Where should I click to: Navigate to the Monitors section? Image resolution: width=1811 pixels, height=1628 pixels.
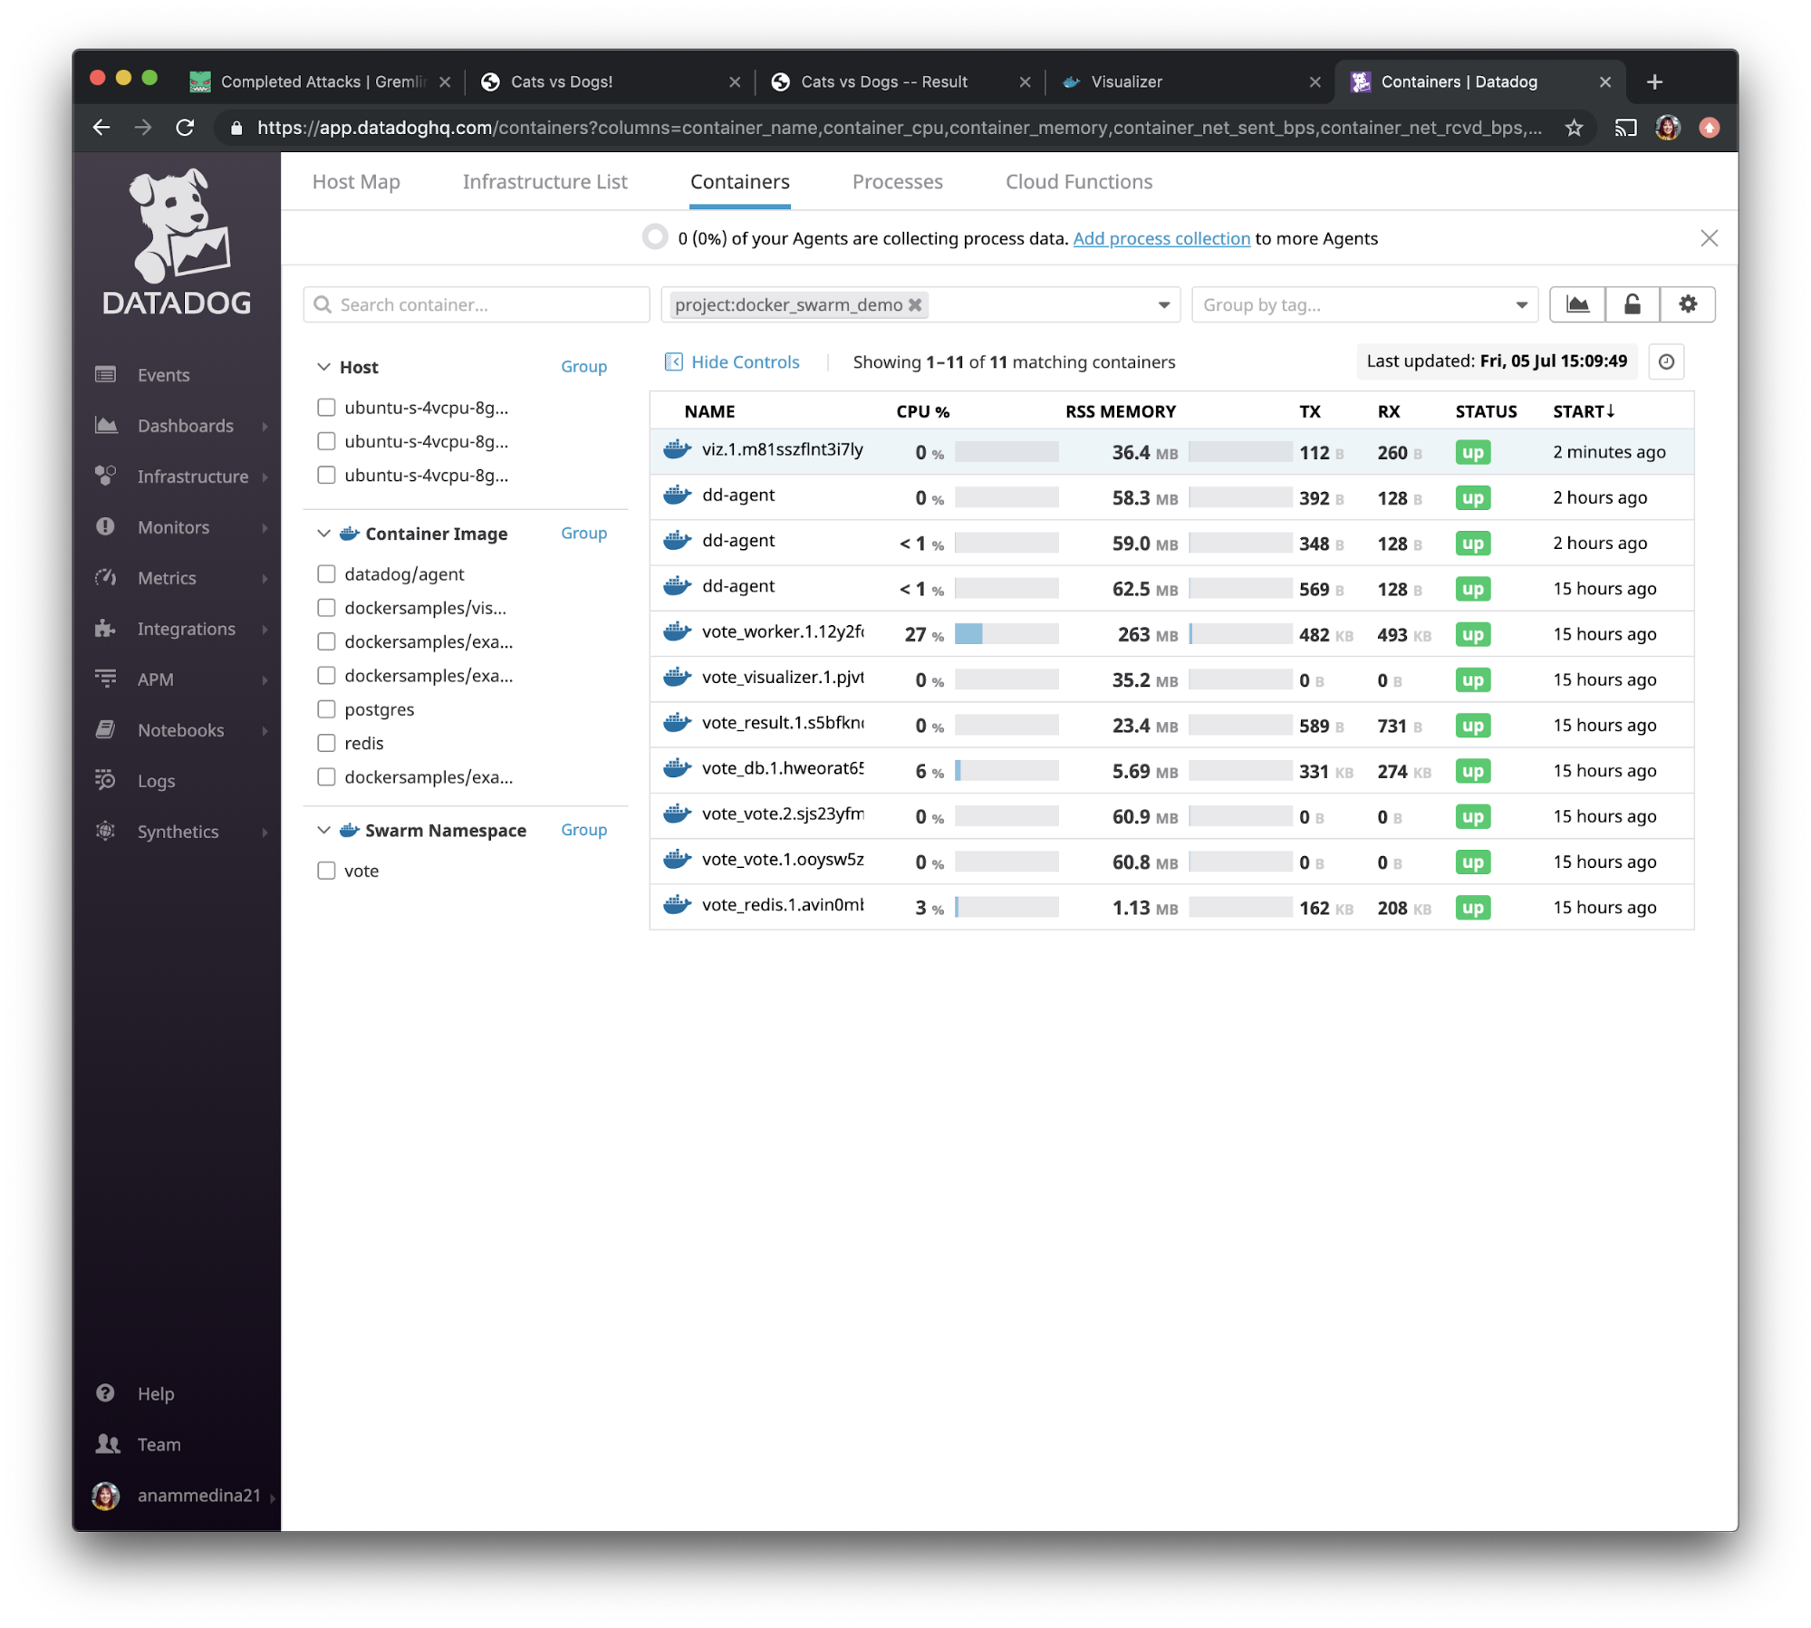173,526
